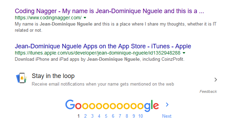Click the https://www.codingnagger.com/ URL
This screenshot has height=127, width=225.
tap(48, 18)
